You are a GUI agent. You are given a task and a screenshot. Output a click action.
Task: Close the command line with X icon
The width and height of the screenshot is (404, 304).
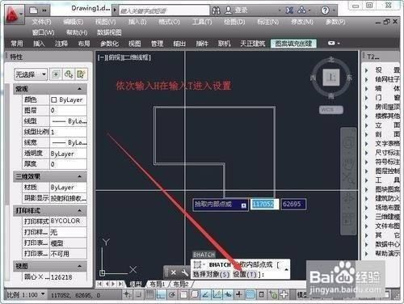tap(174, 272)
